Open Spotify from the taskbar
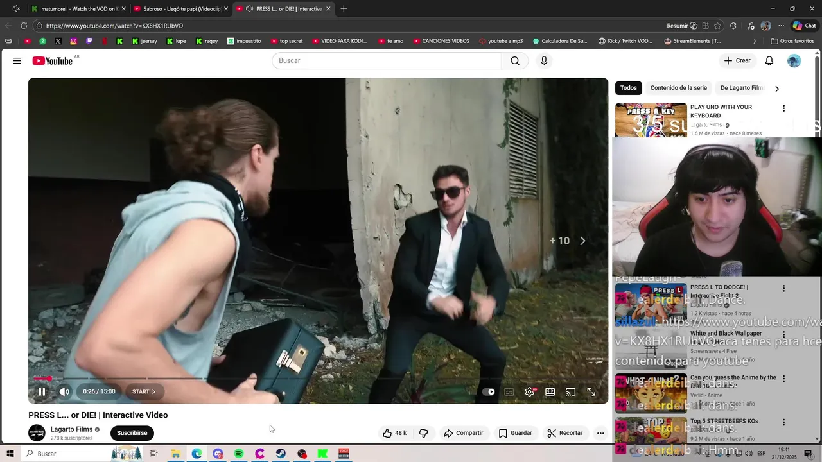The image size is (822, 462). pyautogui.click(x=239, y=454)
